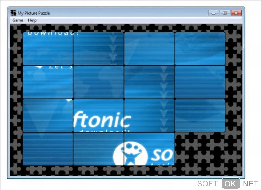This screenshot has width=261, height=190.
Task: Select the third-row tile with the large faded triangle
Action: [48, 116]
